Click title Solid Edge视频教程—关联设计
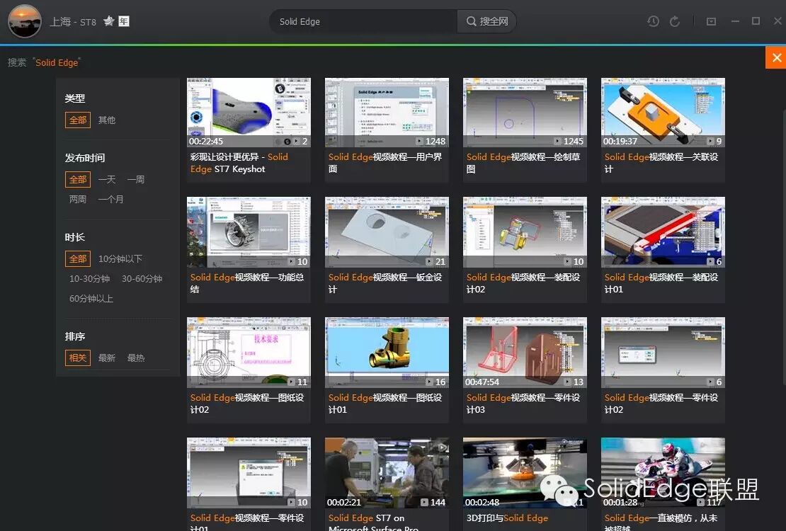 pyautogui.click(x=661, y=163)
